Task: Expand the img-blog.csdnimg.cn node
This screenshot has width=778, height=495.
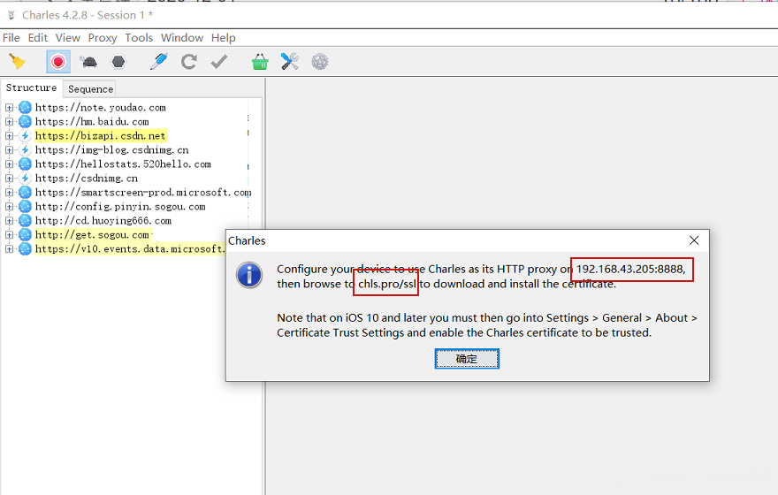Action: [9, 149]
